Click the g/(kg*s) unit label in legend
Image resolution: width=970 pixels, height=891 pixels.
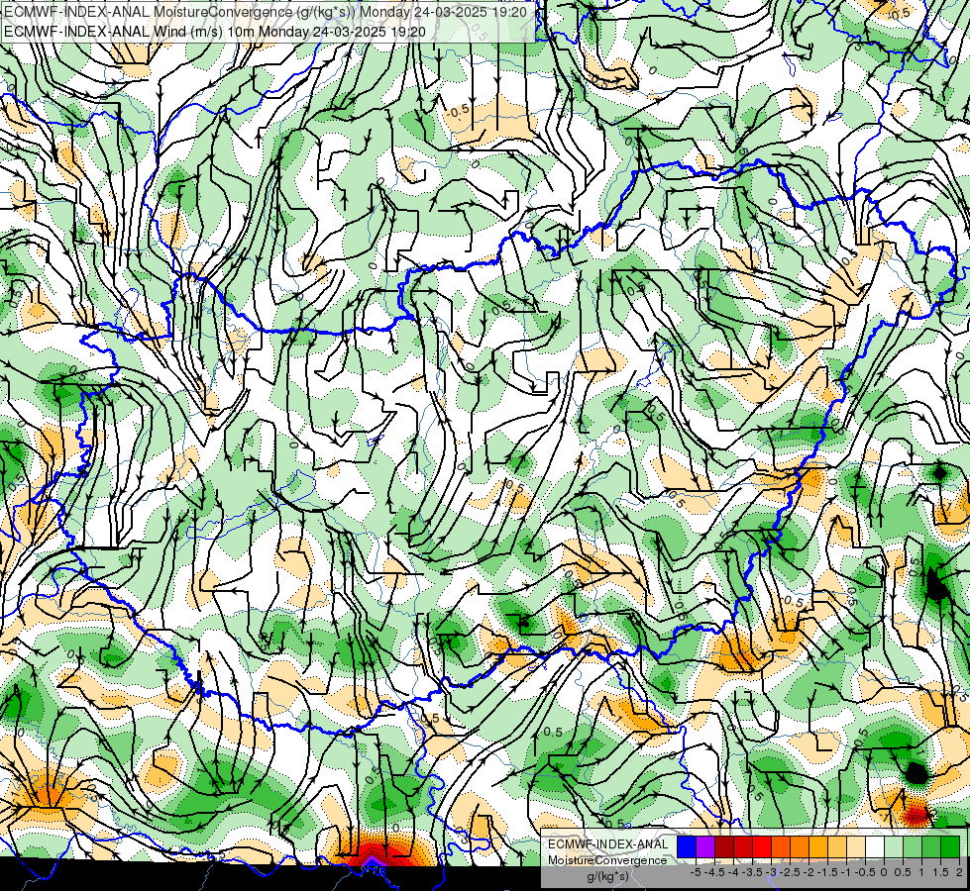[608, 877]
